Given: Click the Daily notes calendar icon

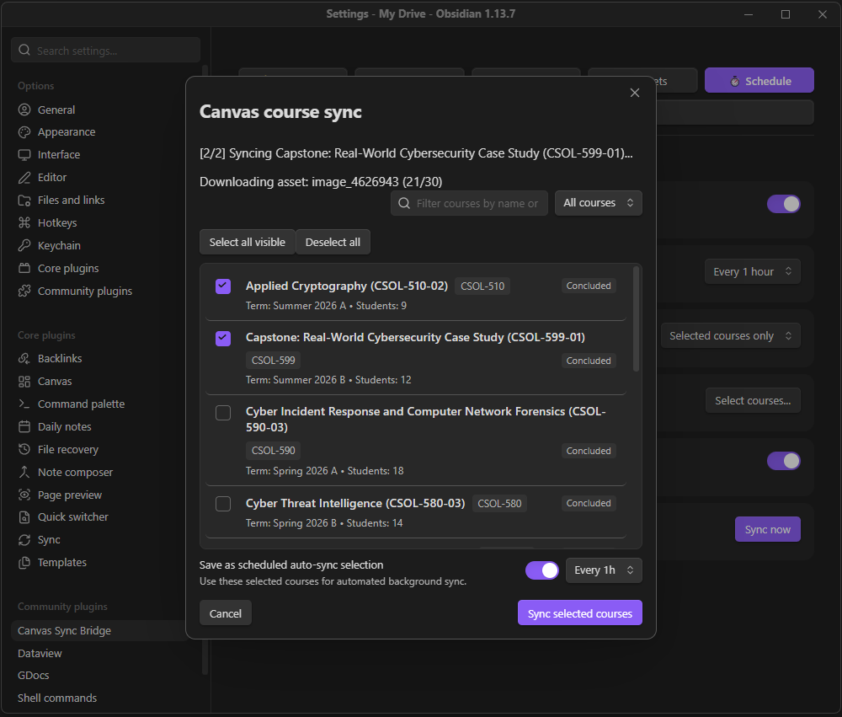Looking at the screenshot, I should (24, 427).
